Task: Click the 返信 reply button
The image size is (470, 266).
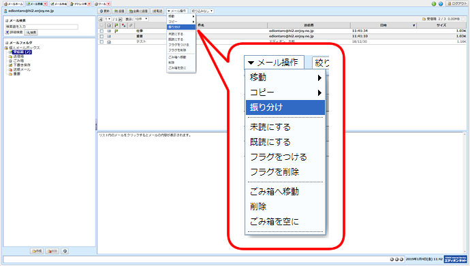Action: click(x=119, y=11)
